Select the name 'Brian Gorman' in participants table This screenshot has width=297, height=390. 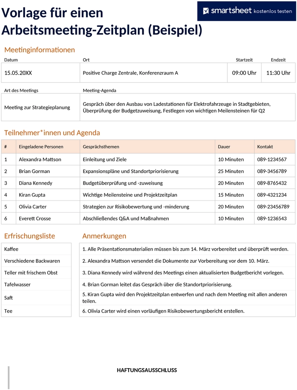[34, 171]
